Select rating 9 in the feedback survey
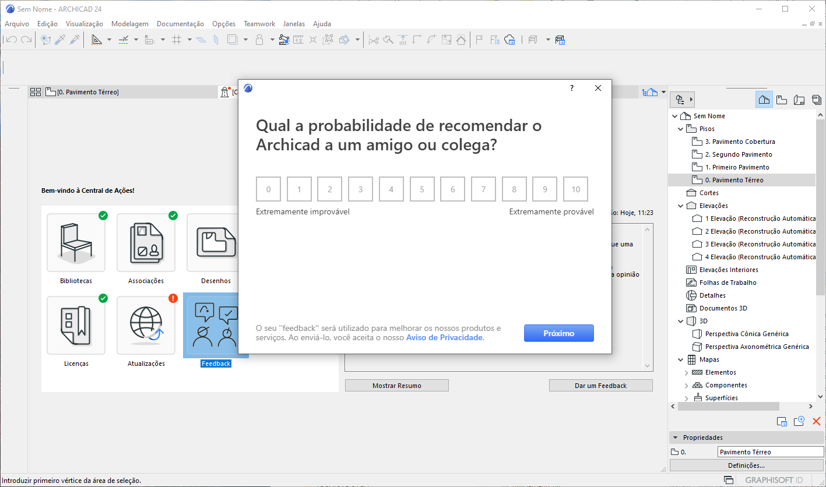The width and height of the screenshot is (826, 487). click(545, 189)
